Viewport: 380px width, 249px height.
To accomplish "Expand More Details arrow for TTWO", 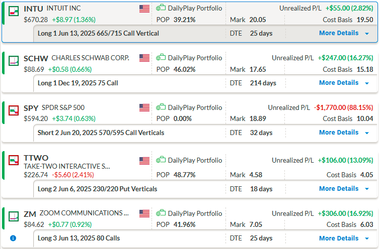I will (x=367, y=189).
